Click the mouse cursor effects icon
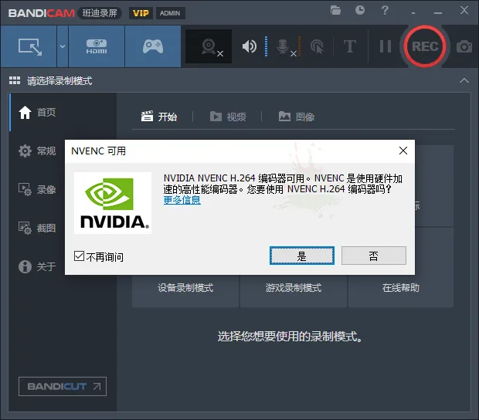 point(316,46)
